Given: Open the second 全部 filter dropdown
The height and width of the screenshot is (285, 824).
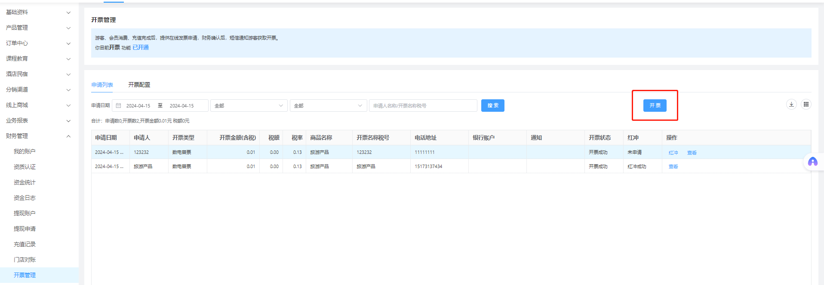Looking at the screenshot, I should point(328,106).
